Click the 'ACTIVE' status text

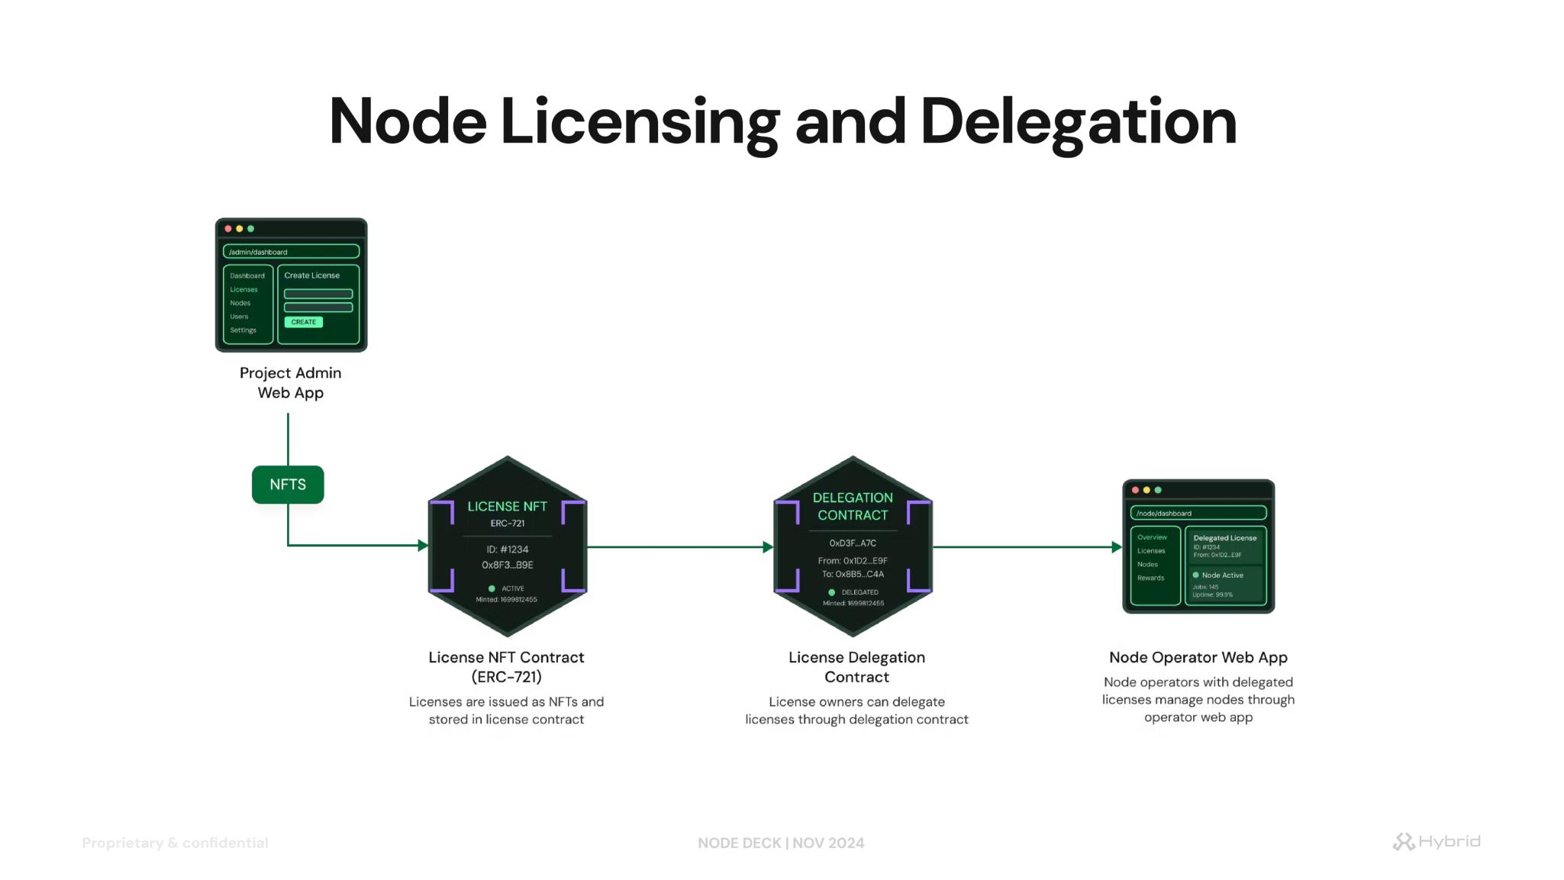click(x=513, y=588)
